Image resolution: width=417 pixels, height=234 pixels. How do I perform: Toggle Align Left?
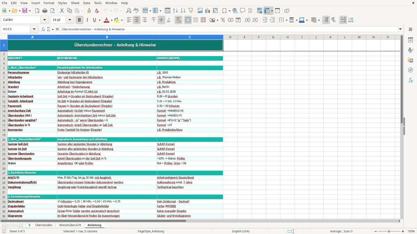129,20
